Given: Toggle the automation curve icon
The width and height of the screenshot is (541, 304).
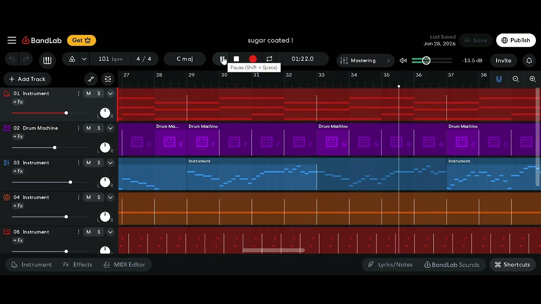Looking at the screenshot, I should [91, 79].
